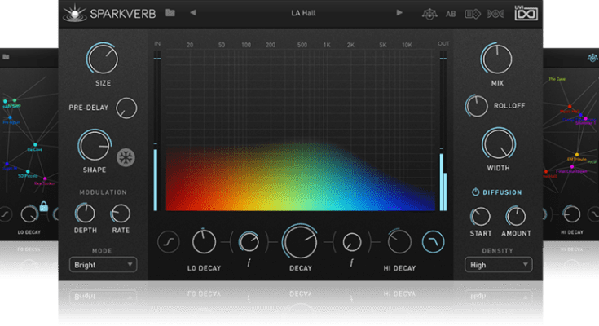599x326 pixels.
Task: Toggle the low shelf filter button
Action: (168, 241)
